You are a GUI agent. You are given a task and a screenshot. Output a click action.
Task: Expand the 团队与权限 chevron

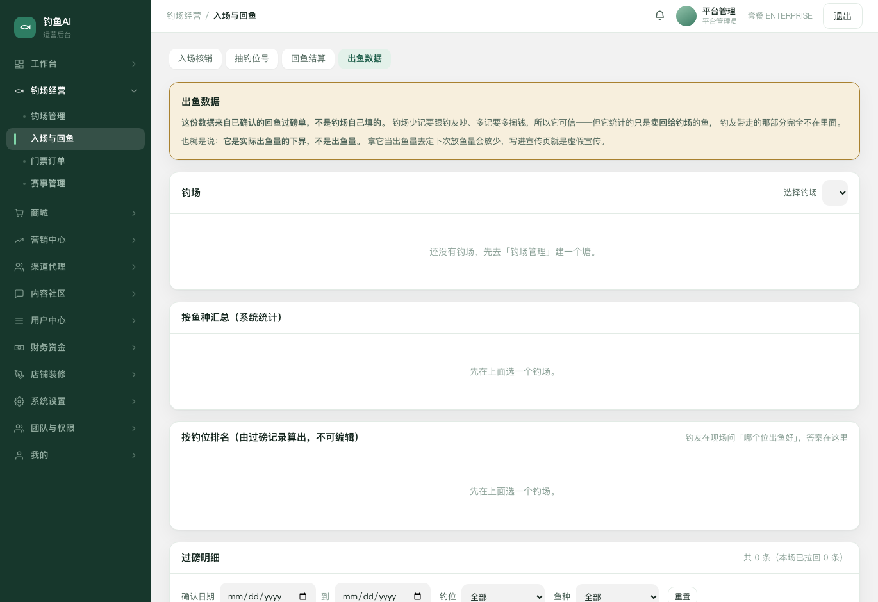(134, 428)
